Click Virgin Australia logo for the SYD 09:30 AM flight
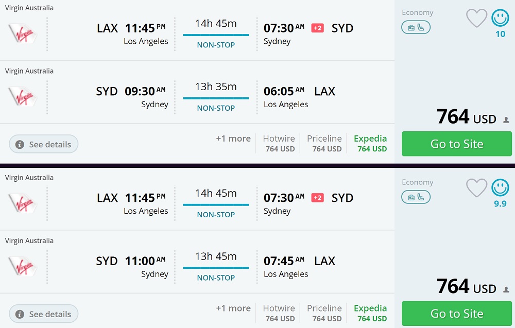This screenshot has height=328, width=515. point(23,96)
